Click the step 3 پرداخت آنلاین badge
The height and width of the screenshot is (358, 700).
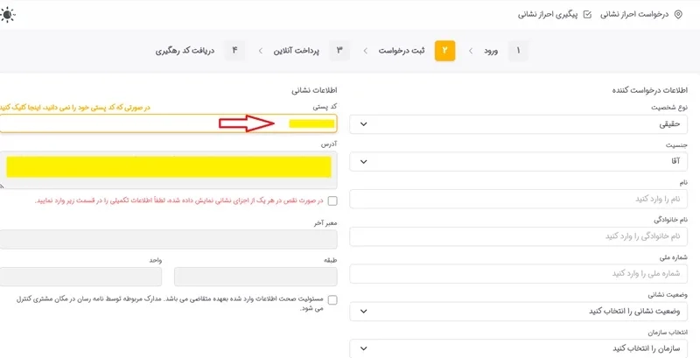click(339, 51)
